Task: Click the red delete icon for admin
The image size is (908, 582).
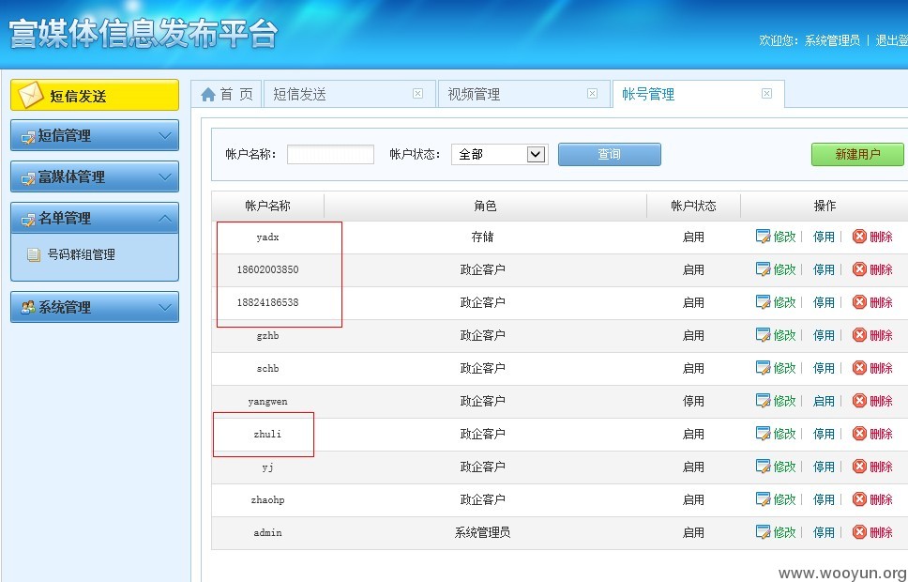Action: 859,532
